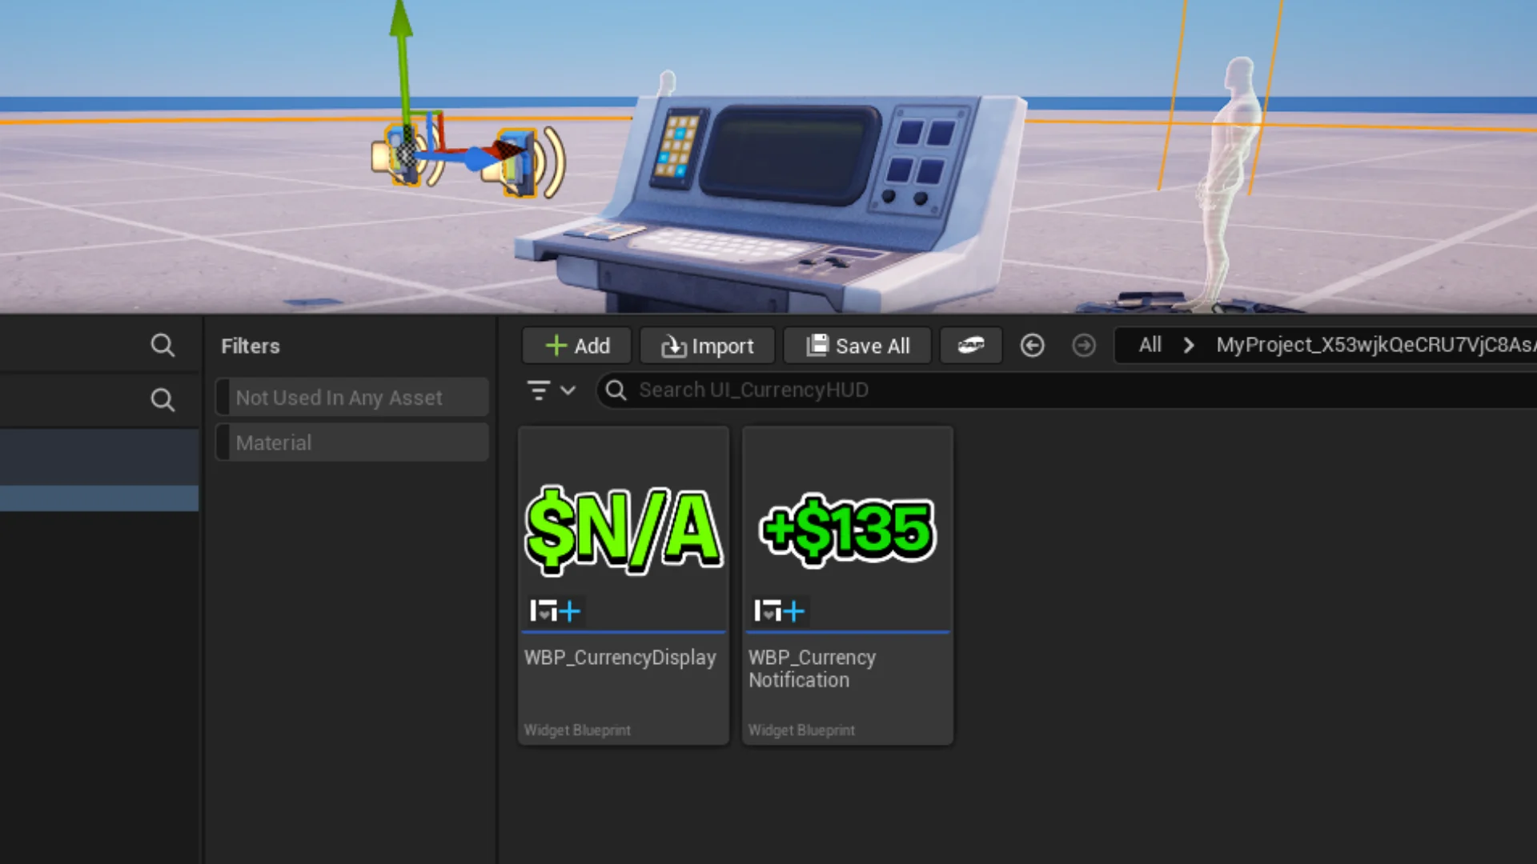This screenshot has width=1537, height=864.
Task: Click the Save All button
Action: click(x=857, y=346)
